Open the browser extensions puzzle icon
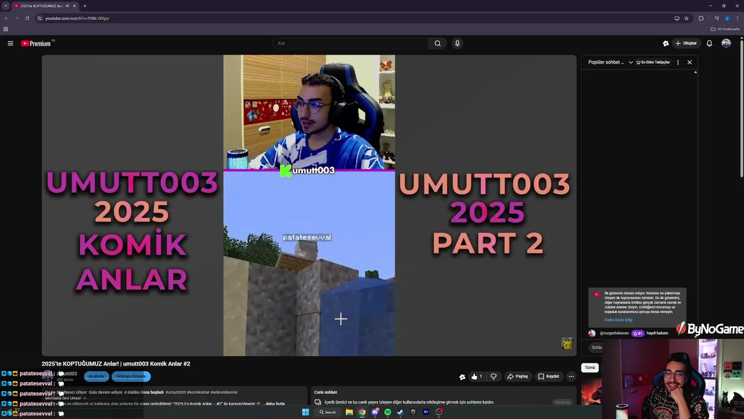The height and width of the screenshot is (419, 744). 701,18
